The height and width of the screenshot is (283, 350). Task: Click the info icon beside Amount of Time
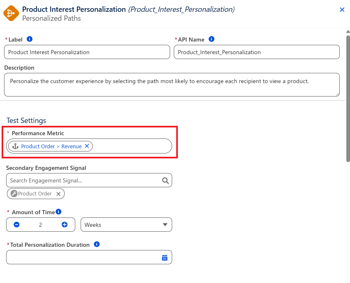coord(59,211)
